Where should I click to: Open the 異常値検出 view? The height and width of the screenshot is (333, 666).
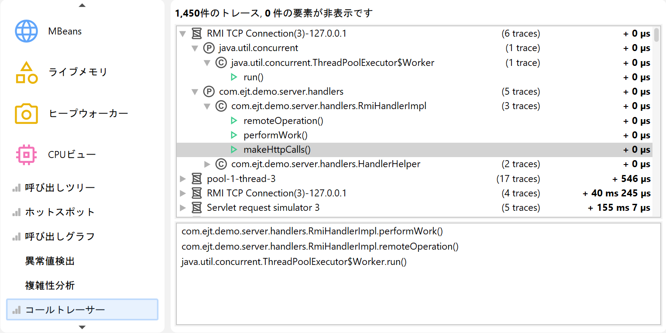click(x=50, y=261)
